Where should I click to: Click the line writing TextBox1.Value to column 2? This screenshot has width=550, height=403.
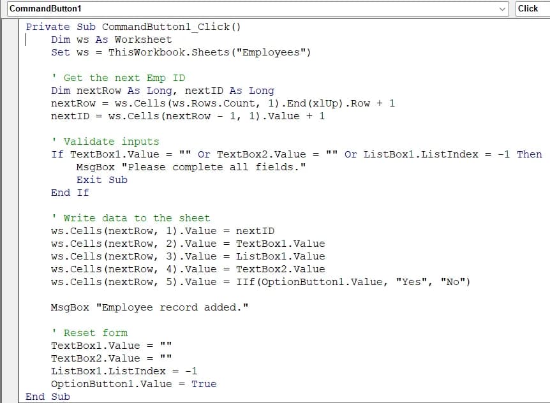coord(188,244)
